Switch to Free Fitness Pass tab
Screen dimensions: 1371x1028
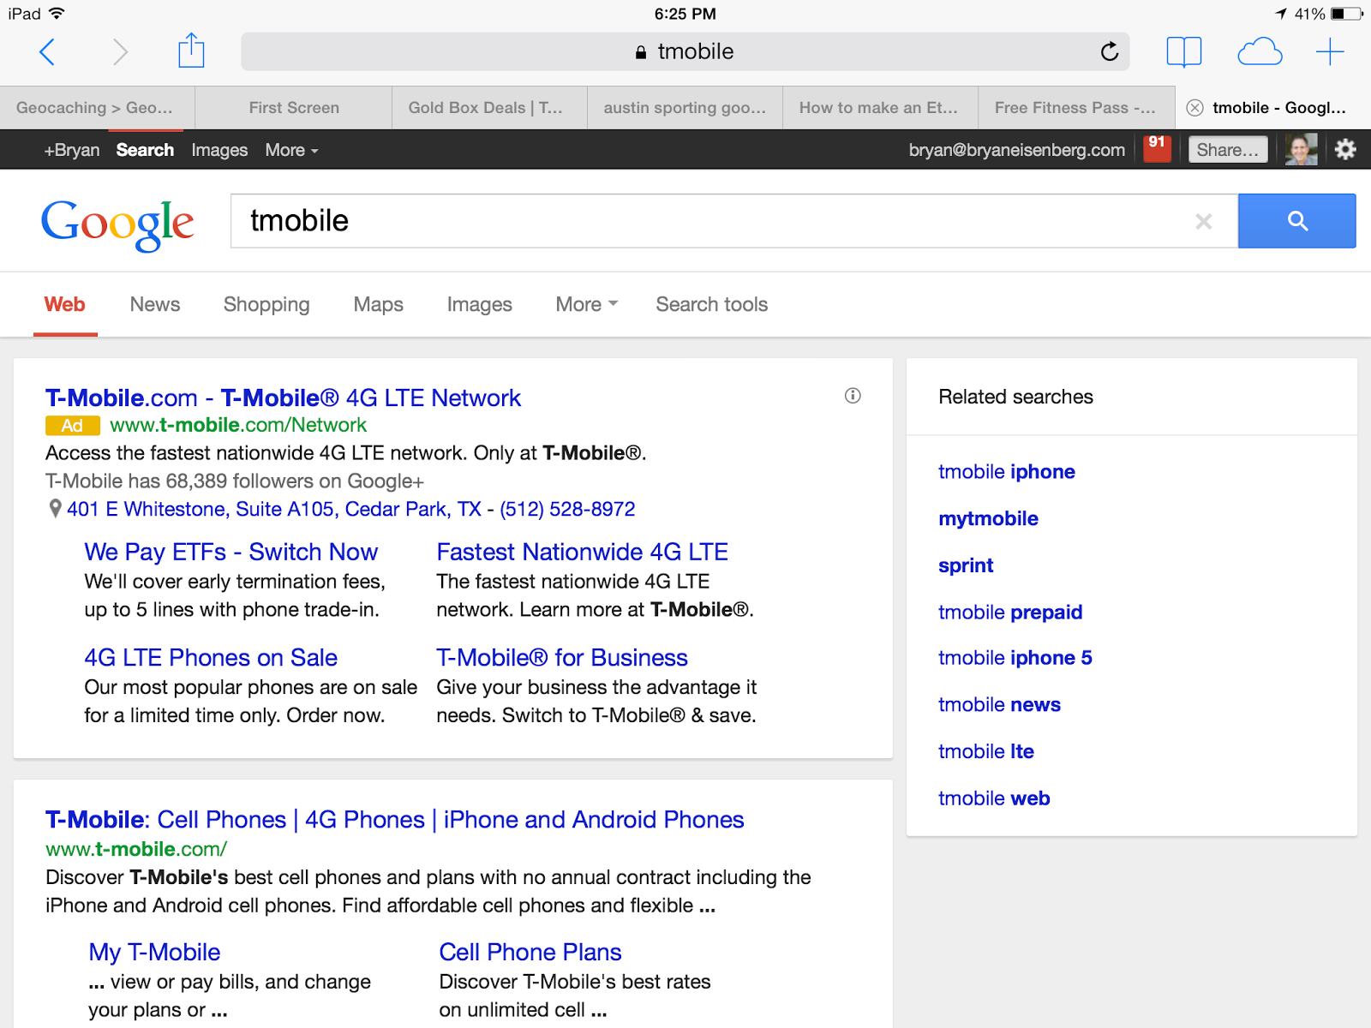pos(1076,108)
